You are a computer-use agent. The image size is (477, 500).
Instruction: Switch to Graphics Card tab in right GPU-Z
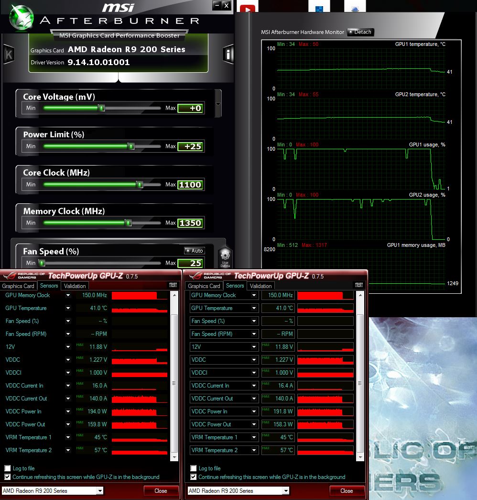click(204, 286)
